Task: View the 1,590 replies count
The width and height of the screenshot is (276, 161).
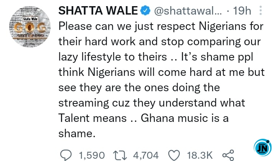Action: pos(92,155)
